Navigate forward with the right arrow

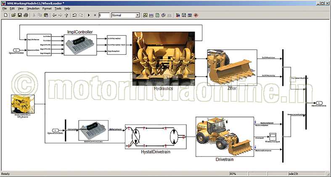(60, 15)
